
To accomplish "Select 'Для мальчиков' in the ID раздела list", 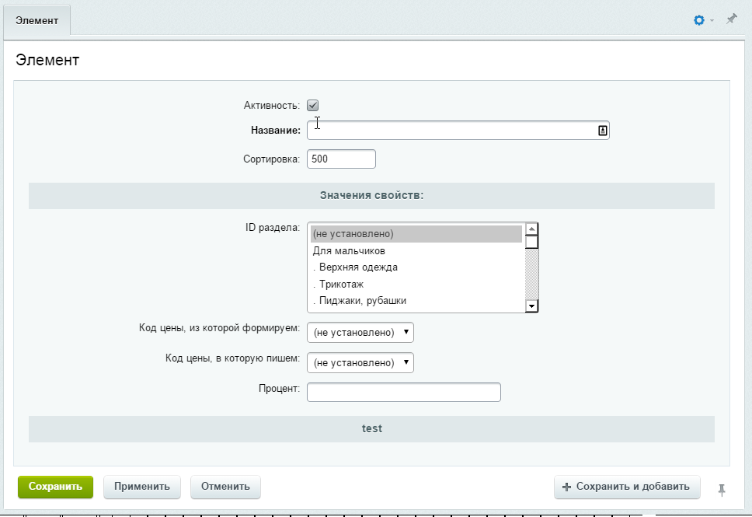I will pos(349,251).
